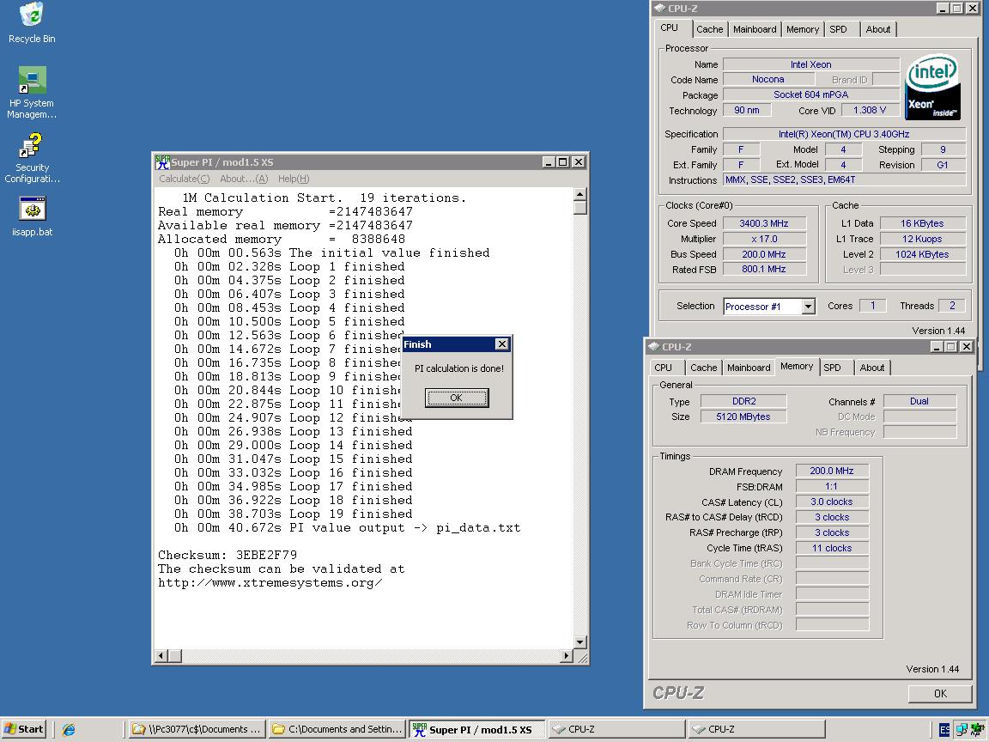Click the Super PI horizontal scroll thumb
This screenshot has width=989, height=742.
click(x=175, y=655)
